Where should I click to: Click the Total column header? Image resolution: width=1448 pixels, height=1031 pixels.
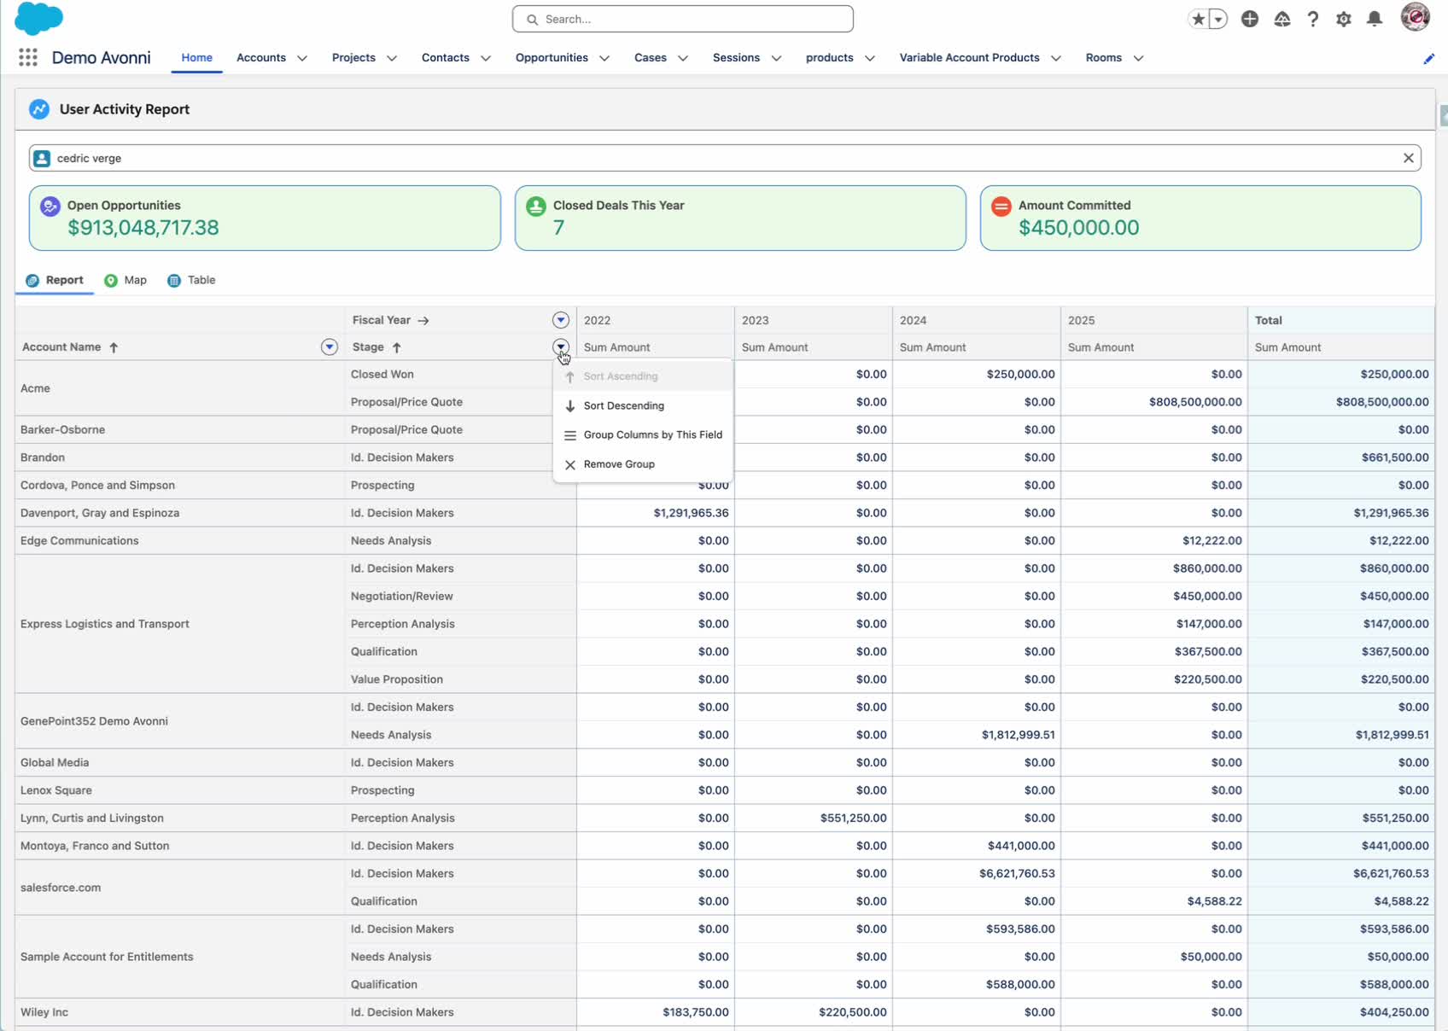[1340, 320]
